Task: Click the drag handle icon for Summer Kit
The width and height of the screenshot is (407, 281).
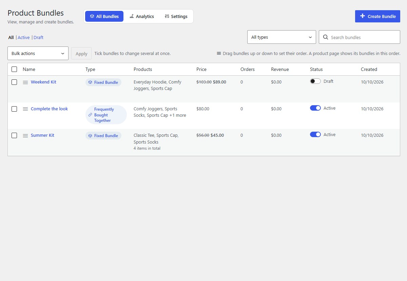Action: pos(25,136)
